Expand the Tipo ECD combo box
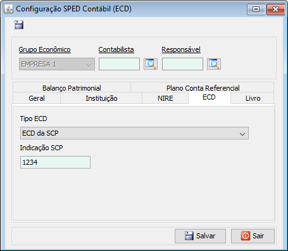The height and width of the screenshot is (251, 288). click(x=134, y=133)
